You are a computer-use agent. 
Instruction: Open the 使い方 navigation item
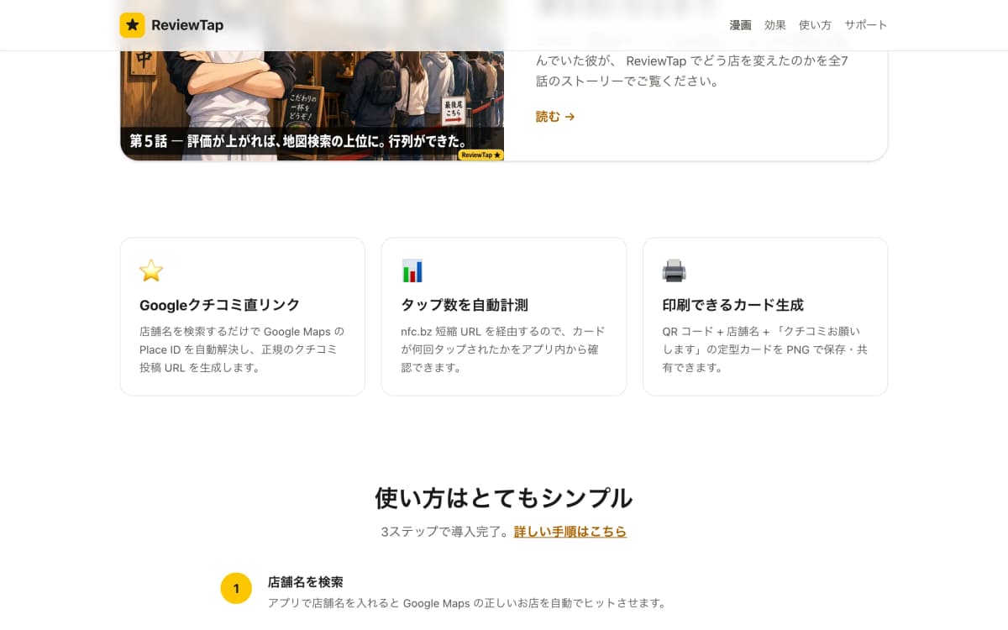coord(815,25)
